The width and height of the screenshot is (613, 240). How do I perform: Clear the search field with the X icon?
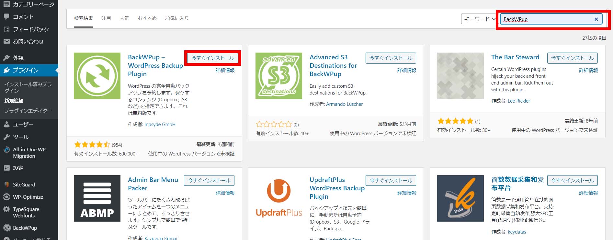point(596,19)
